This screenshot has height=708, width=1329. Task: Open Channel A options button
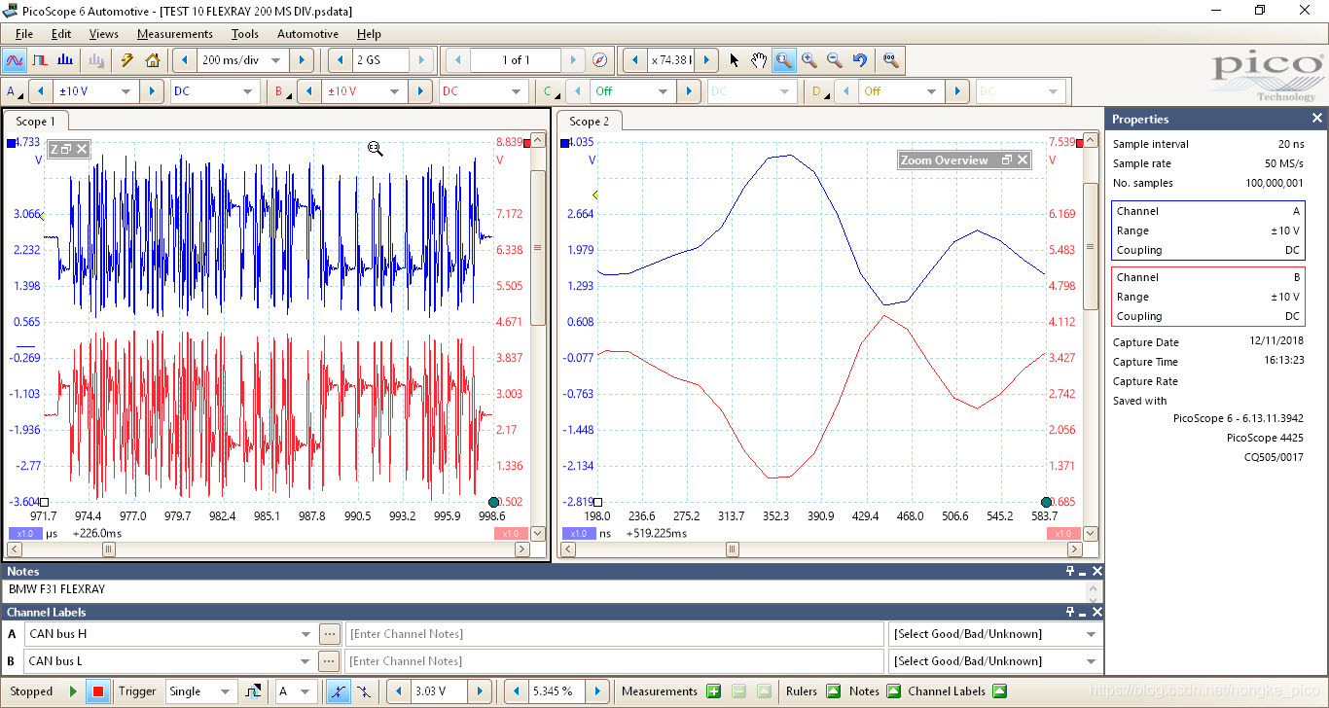click(x=15, y=91)
